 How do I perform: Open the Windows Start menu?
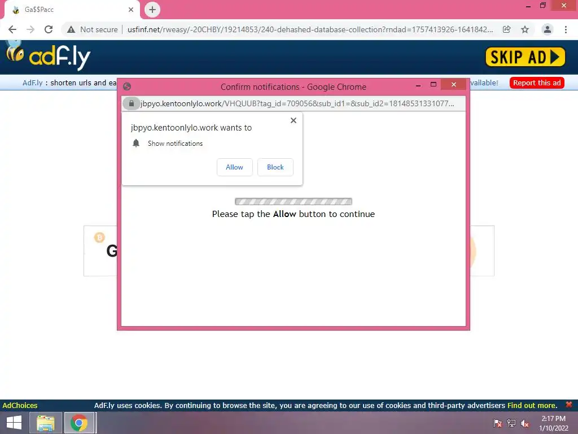[x=14, y=423]
